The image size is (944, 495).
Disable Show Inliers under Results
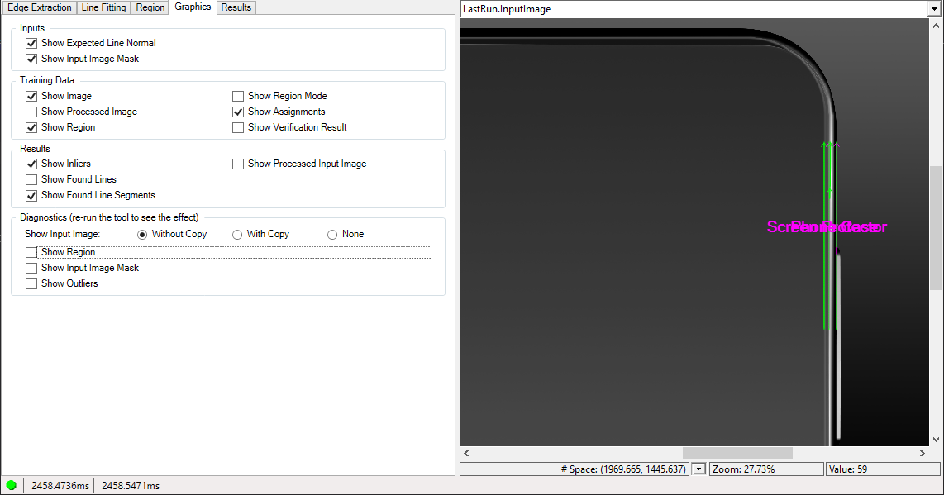[31, 164]
